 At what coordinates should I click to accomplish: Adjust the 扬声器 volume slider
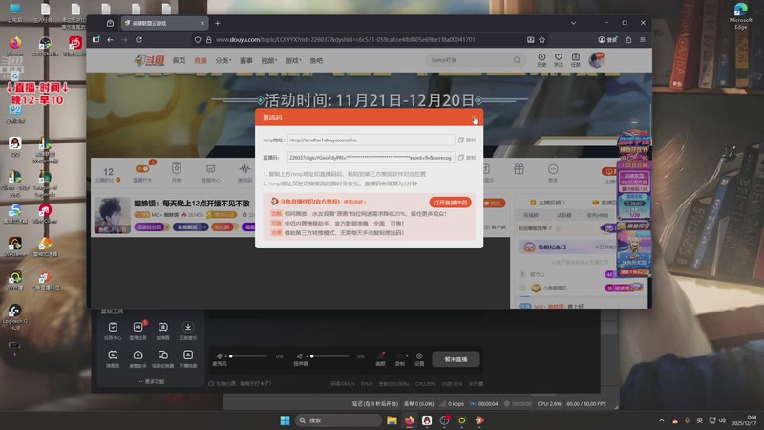[x=329, y=356]
